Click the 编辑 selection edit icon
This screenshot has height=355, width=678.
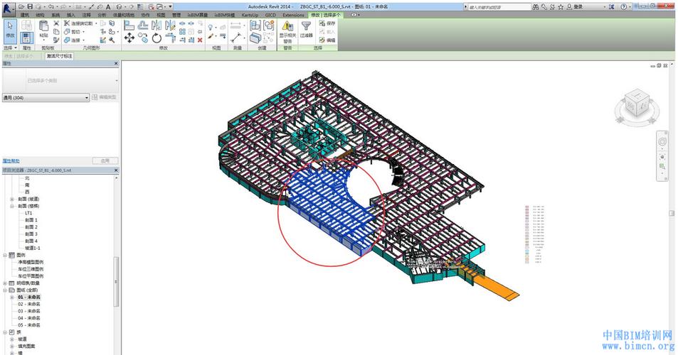327,40
